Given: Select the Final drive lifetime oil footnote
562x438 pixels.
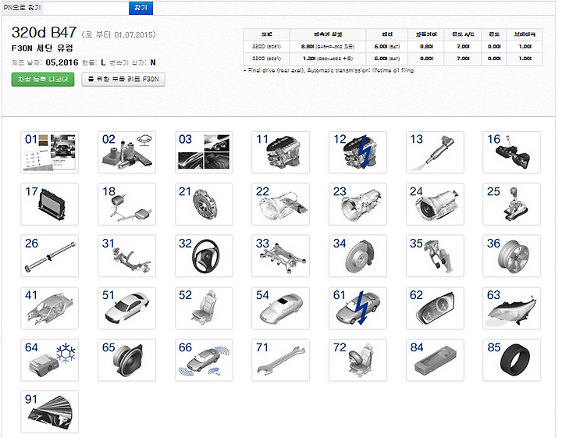Looking at the screenshot, I should 329,70.
